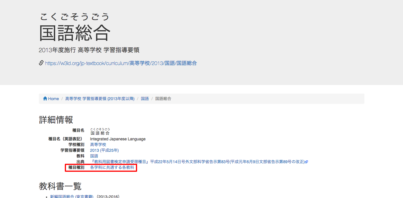Click the Home text in the breadcrumb
Viewport: 403px width, 198px height.
(x=53, y=98)
